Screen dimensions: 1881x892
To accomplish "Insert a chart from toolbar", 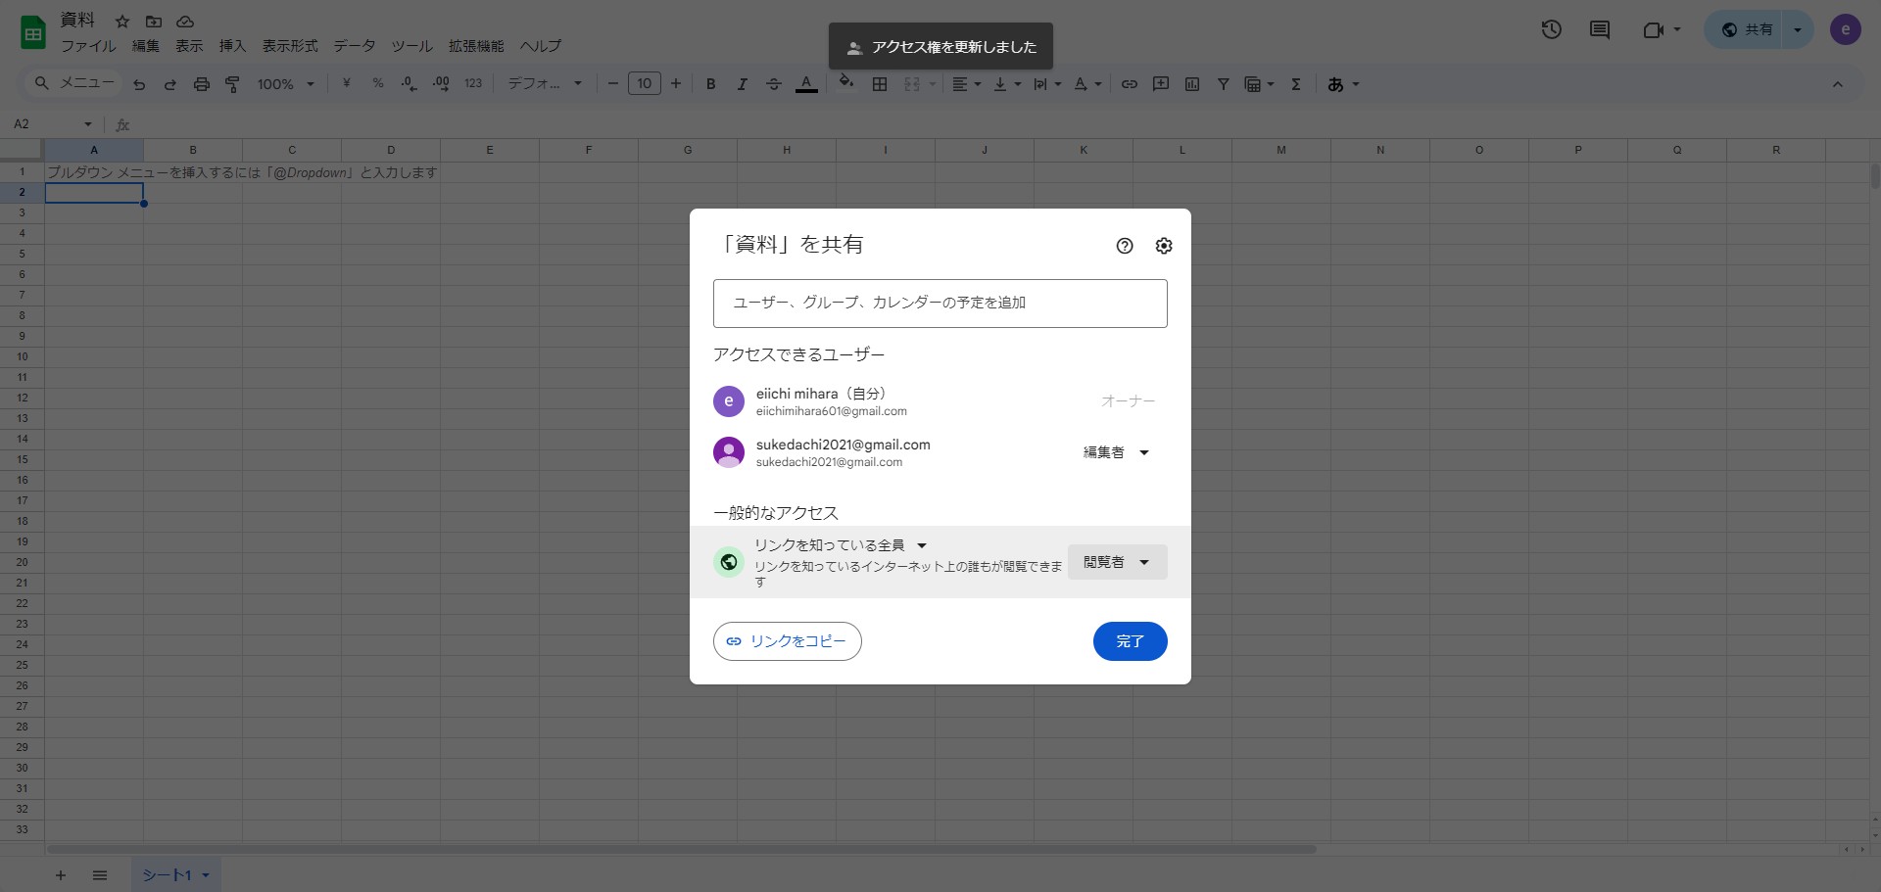I will [1192, 84].
